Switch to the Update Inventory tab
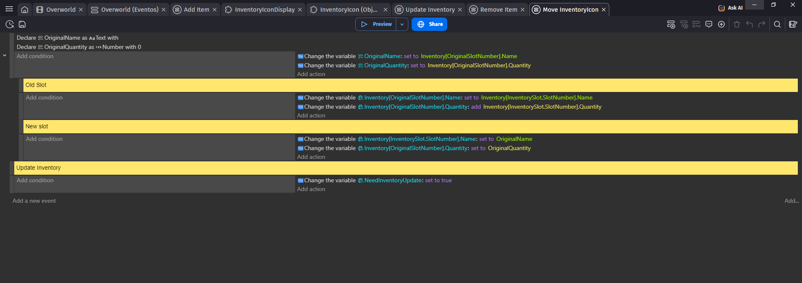802x283 pixels. coord(430,10)
